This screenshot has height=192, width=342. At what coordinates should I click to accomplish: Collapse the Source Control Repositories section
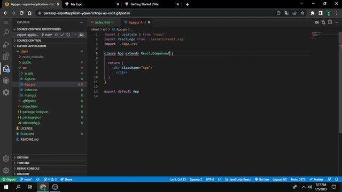point(39,29)
